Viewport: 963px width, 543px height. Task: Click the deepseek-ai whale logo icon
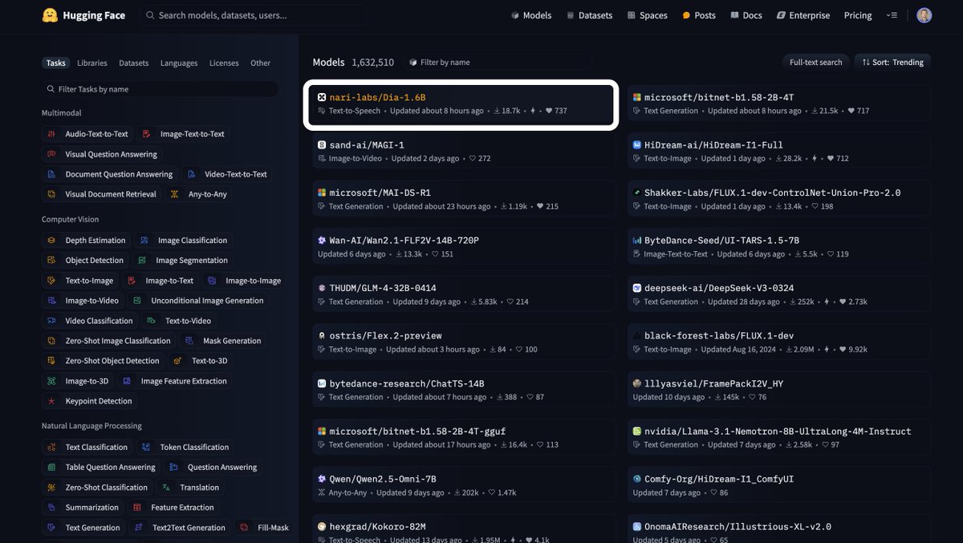coord(636,288)
